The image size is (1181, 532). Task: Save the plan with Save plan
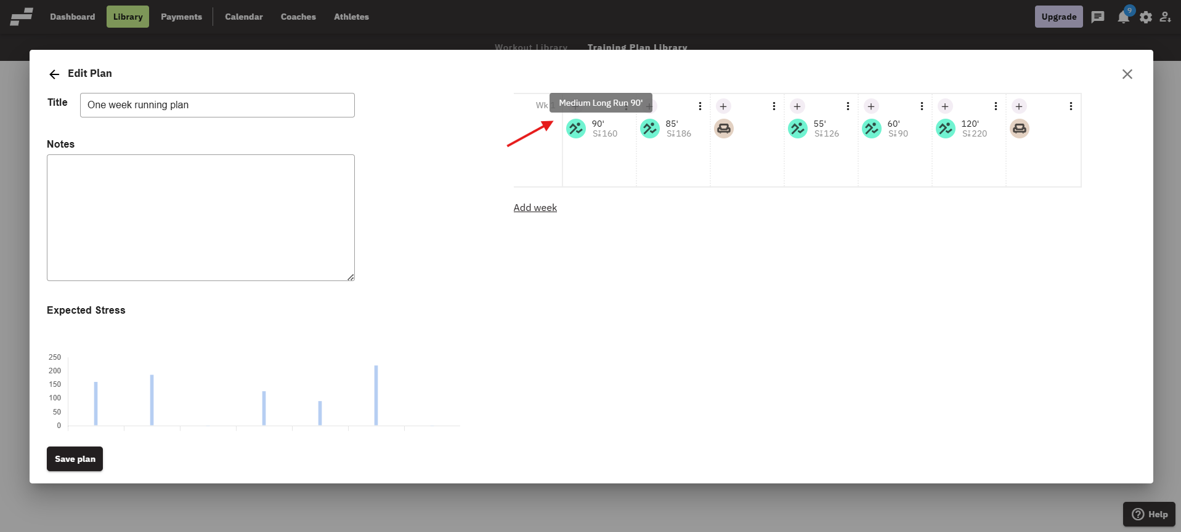75,459
